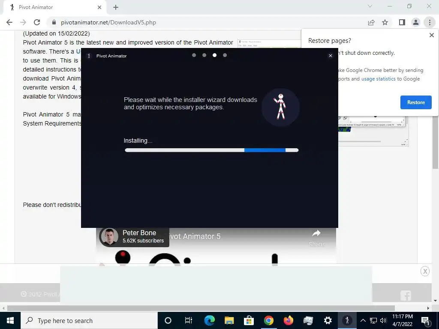
Task: Reload the Pivot Animator page
Action: tap(37, 22)
